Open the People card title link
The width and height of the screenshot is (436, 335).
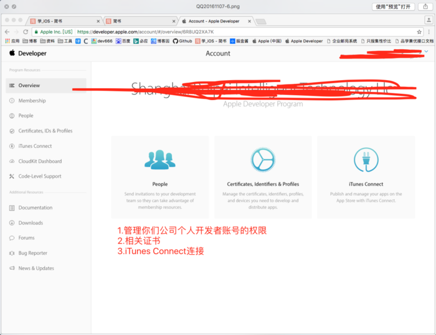pyautogui.click(x=160, y=184)
